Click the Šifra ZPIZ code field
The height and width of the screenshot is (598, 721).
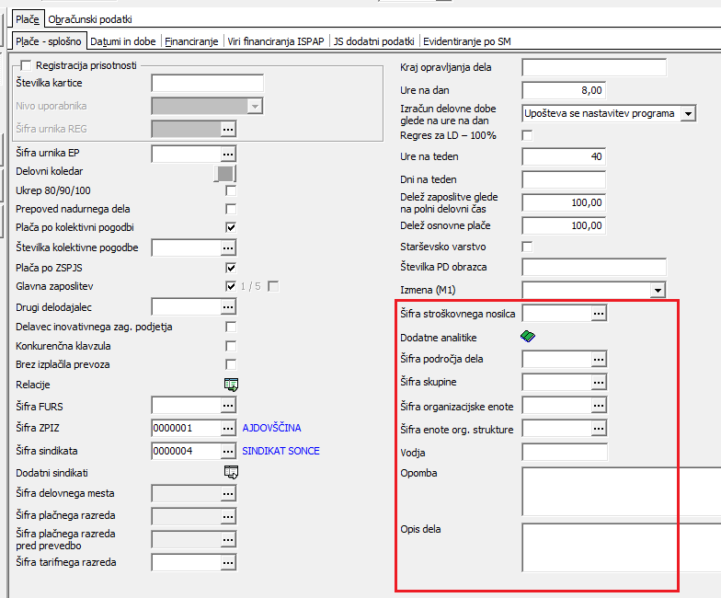[x=186, y=429]
